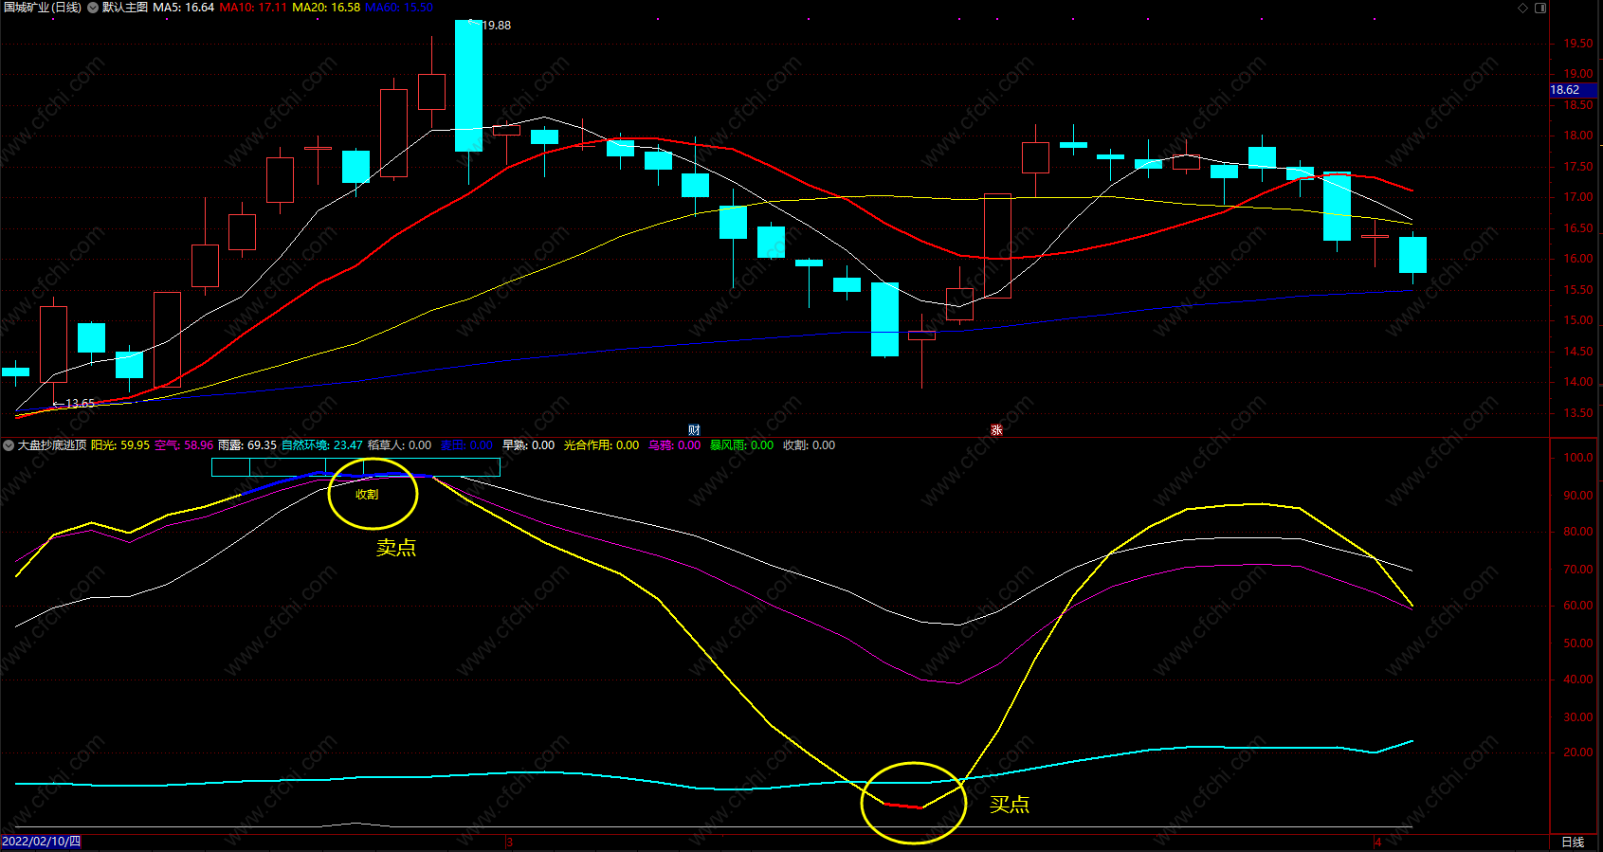Open the dropdown arrow beside 大盘抄底逃顶

9,445
